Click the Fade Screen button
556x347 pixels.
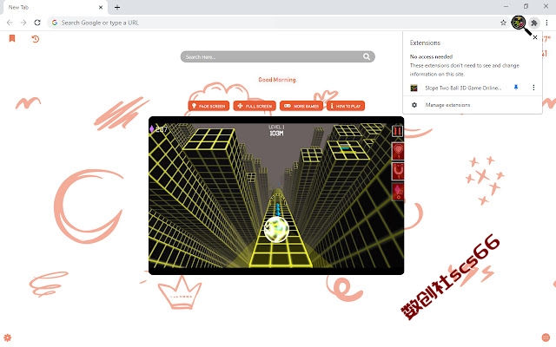tap(208, 106)
